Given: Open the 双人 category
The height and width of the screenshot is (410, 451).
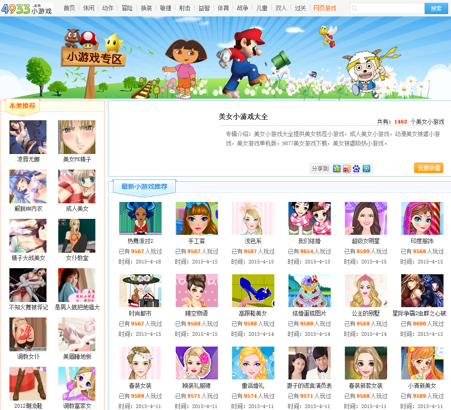Looking at the screenshot, I should 281,8.
